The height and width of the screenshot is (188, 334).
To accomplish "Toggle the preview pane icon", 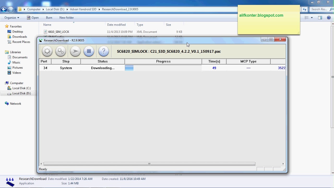I will pos(320,18).
